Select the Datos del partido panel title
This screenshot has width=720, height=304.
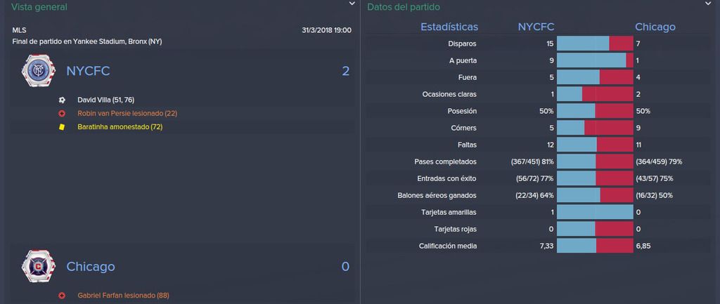coord(397,7)
